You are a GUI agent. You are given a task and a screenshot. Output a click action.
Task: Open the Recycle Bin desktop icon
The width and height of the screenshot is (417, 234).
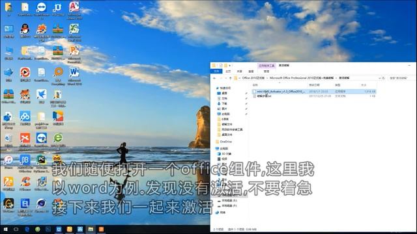(8, 140)
